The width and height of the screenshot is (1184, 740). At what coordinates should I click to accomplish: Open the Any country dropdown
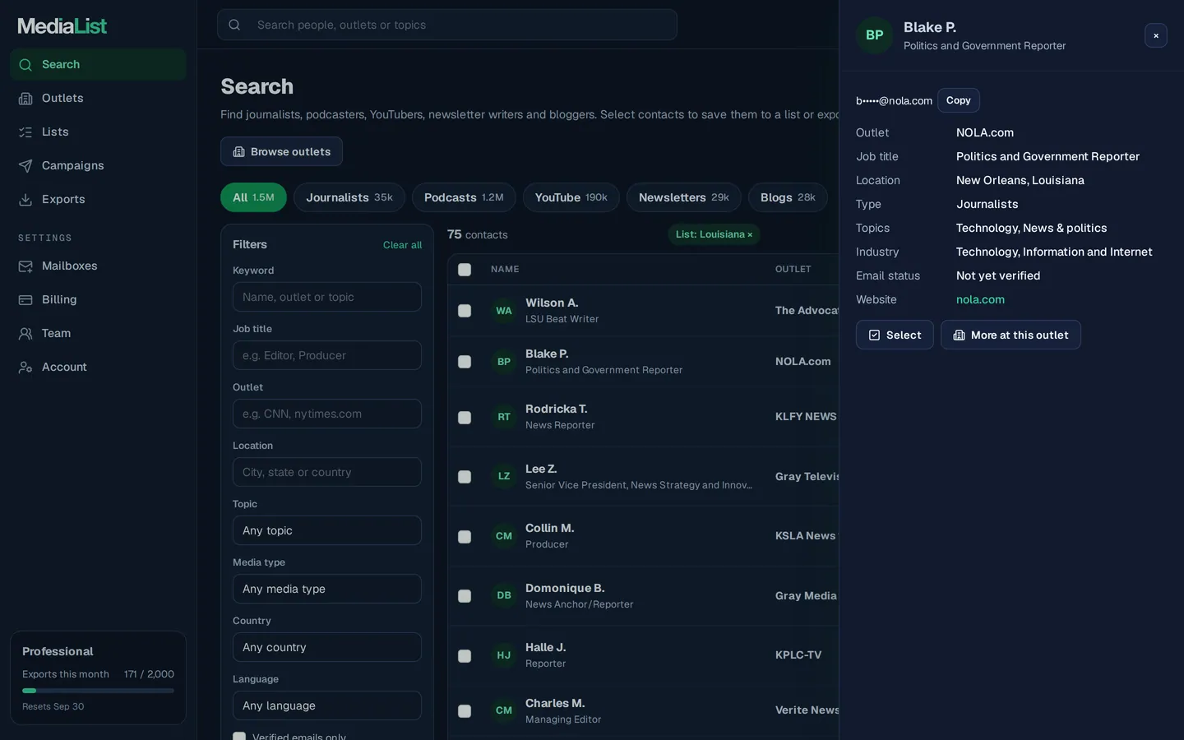327,647
